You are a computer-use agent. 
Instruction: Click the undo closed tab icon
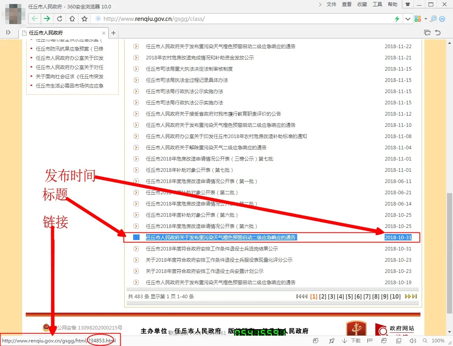point(438,33)
